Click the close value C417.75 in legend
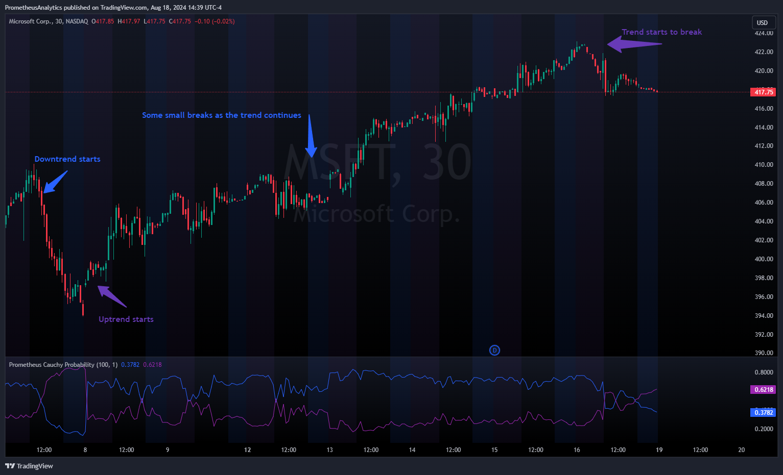783x475 pixels. point(180,21)
